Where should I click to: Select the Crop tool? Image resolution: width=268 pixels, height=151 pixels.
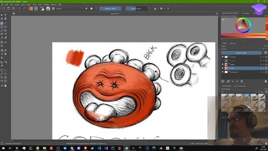point(2,46)
